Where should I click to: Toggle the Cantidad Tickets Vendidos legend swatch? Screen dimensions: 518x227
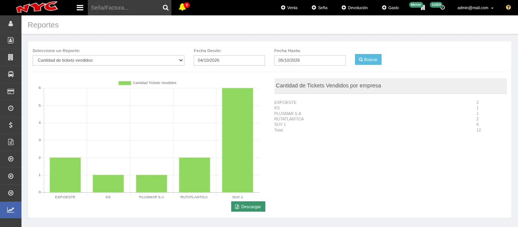click(x=125, y=83)
